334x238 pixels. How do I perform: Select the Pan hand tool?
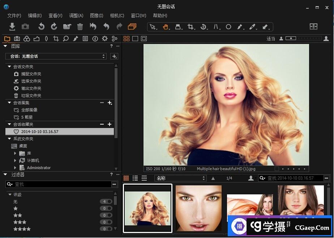[x=166, y=27]
